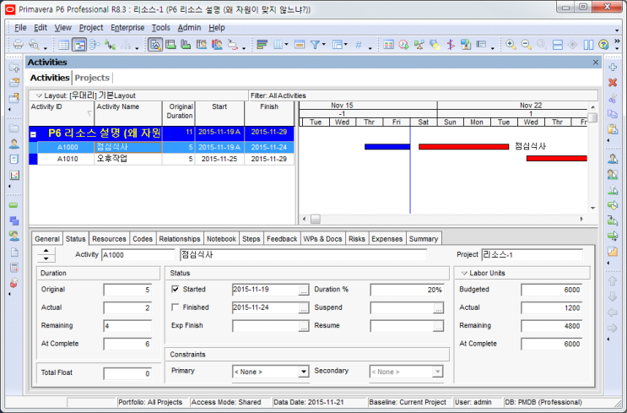This screenshot has width=627, height=413.
Task: Expand the Labor Units selector
Action: point(464,273)
